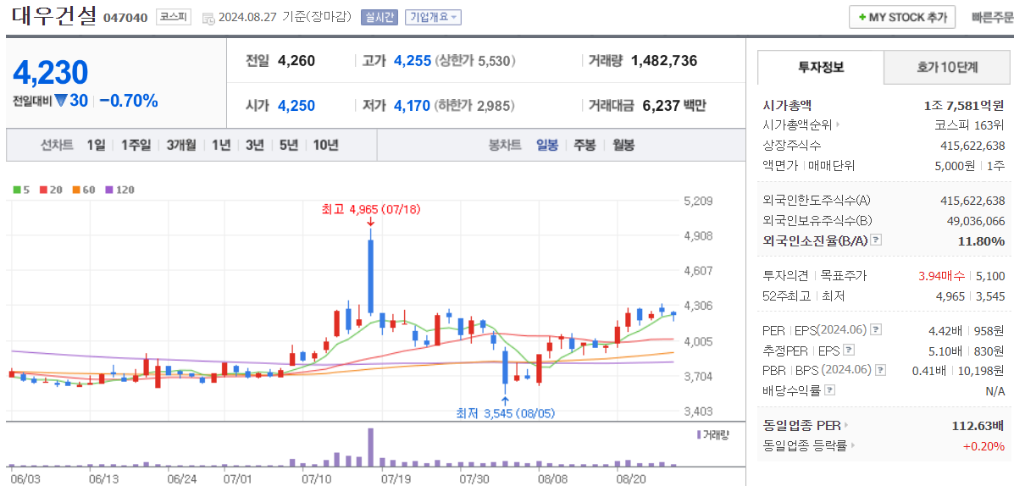This screenshot has width=1014, height=486.
Task: Select the 3개월 line chart period
Action: pos(181,145)
